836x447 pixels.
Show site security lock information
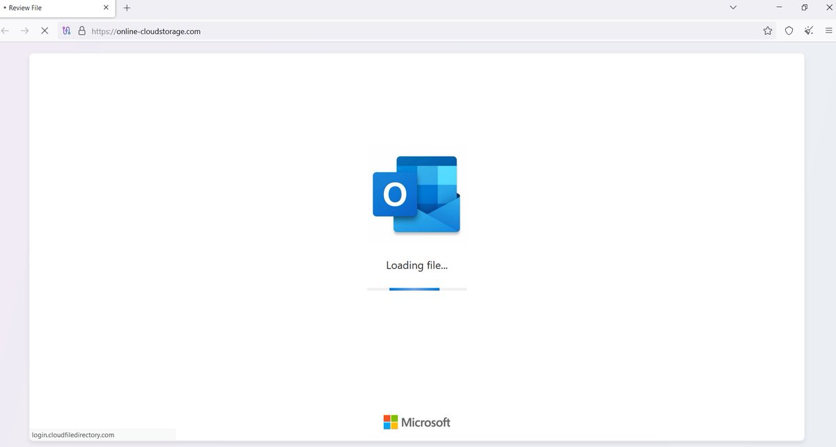[82, 31]
